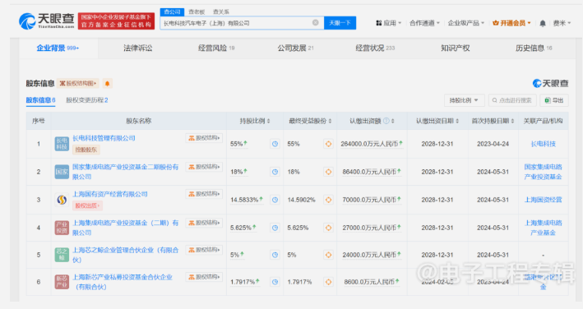583x309 pixels.
Task: Clear the search box text with X icon
Action: click(315, 23)
